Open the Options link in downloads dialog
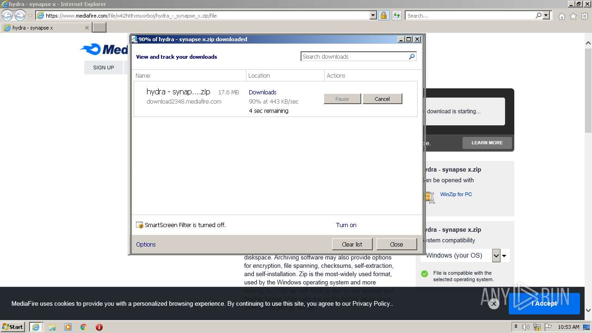The image size is (592, 333). pyautogui.click(x=146, y=244)
